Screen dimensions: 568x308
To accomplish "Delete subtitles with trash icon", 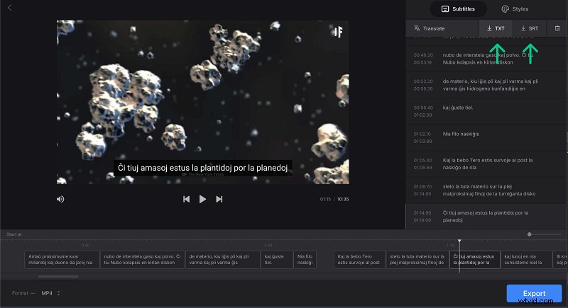I will [557, 28].
